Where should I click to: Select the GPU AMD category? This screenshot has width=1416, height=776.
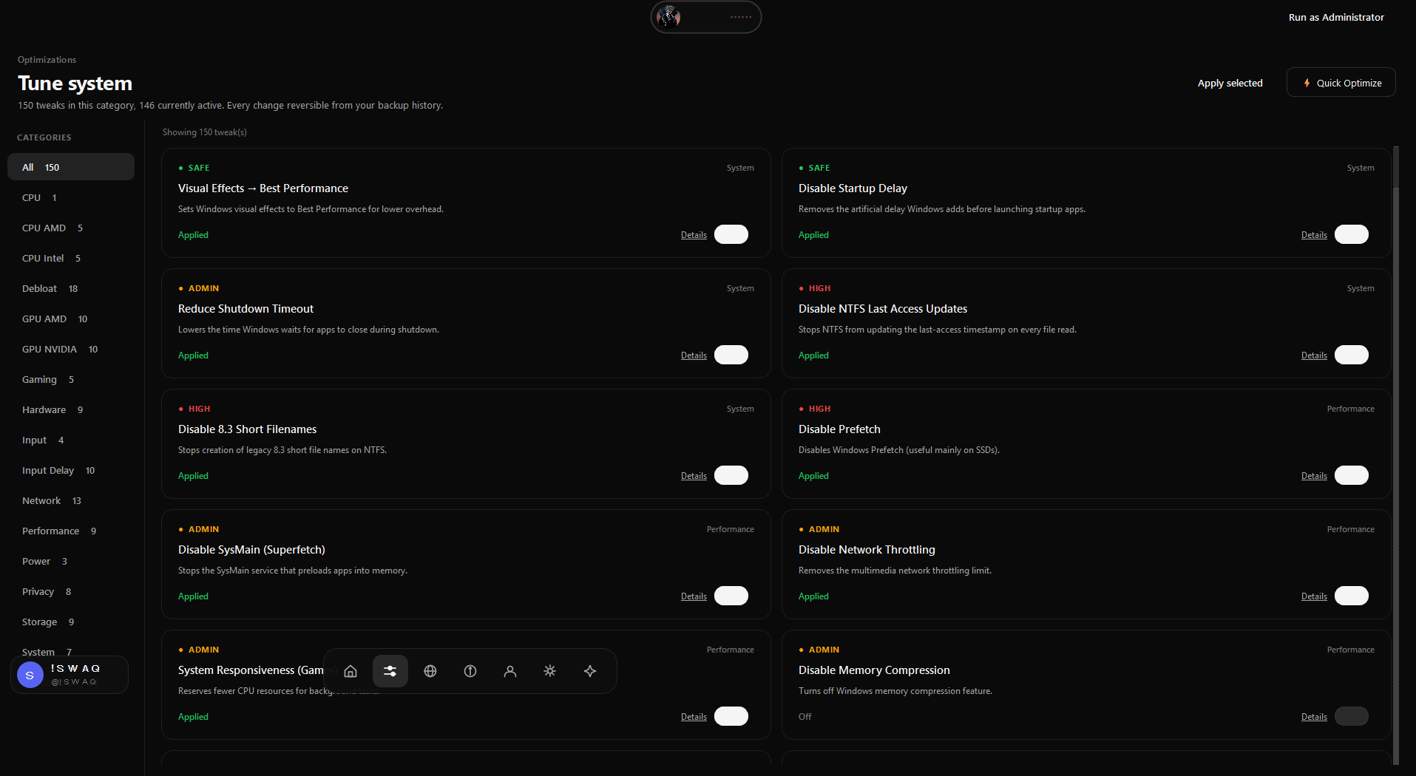point(71,319)
